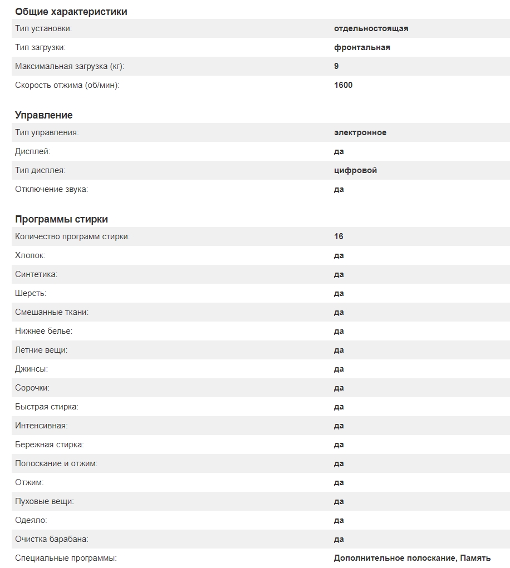
Task: Select the value "отдельностоящая"
Action: coord(371,28)
